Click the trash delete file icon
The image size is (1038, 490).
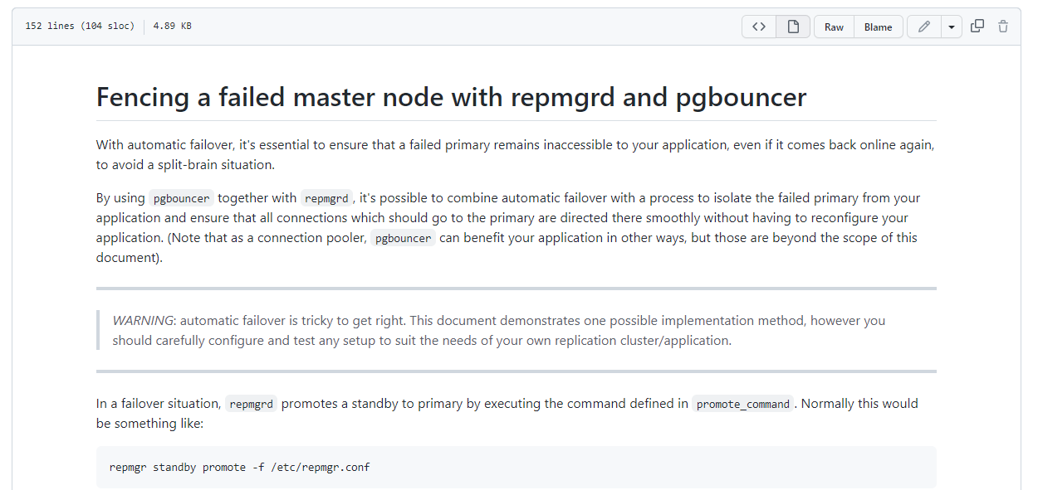pyautogui.click(x=1003, y=27)
